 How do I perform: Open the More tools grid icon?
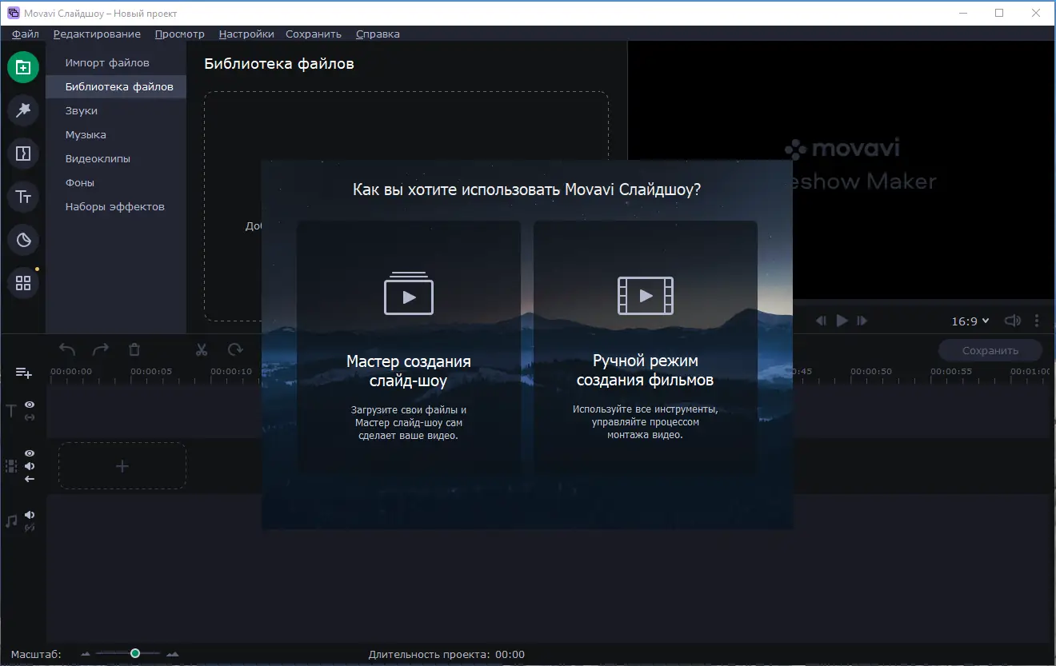tap(23, 283)
